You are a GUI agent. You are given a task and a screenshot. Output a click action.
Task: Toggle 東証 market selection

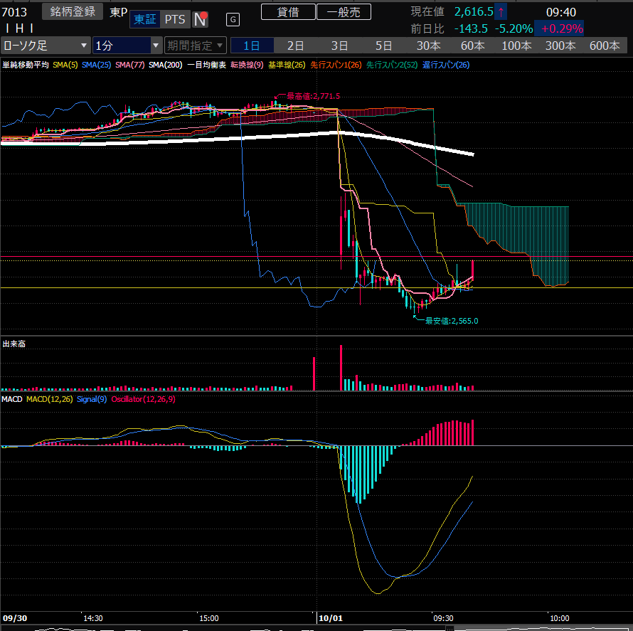click(x=145, y=19)
